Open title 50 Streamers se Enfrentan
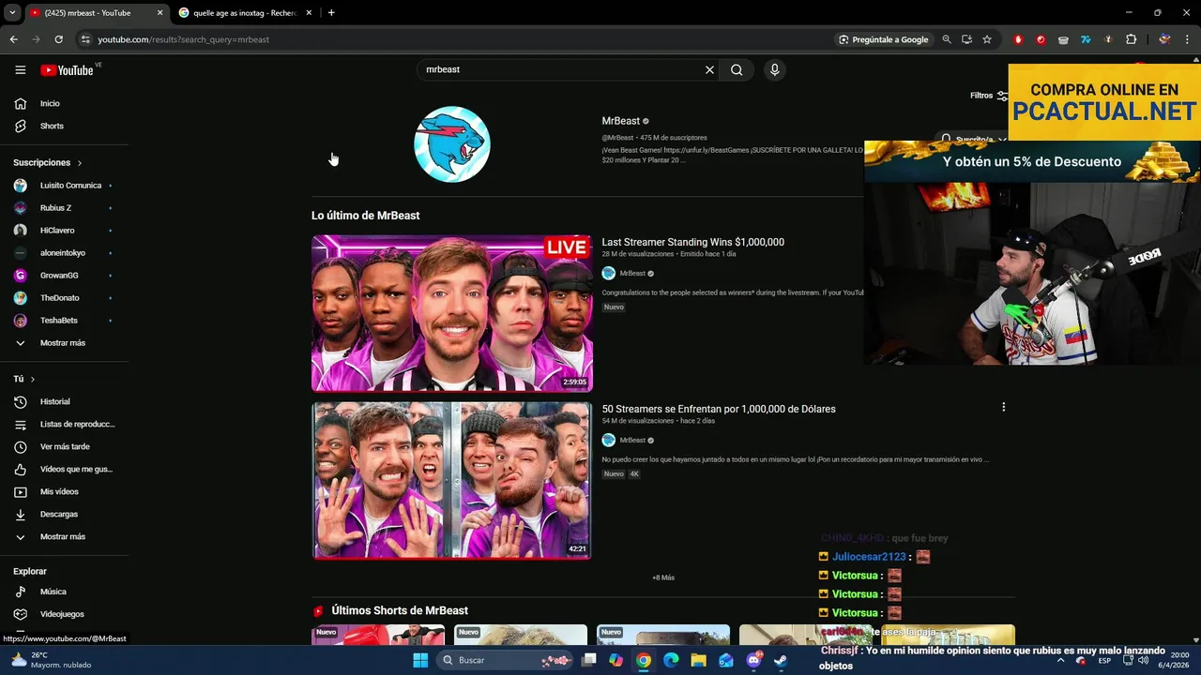 719,409
